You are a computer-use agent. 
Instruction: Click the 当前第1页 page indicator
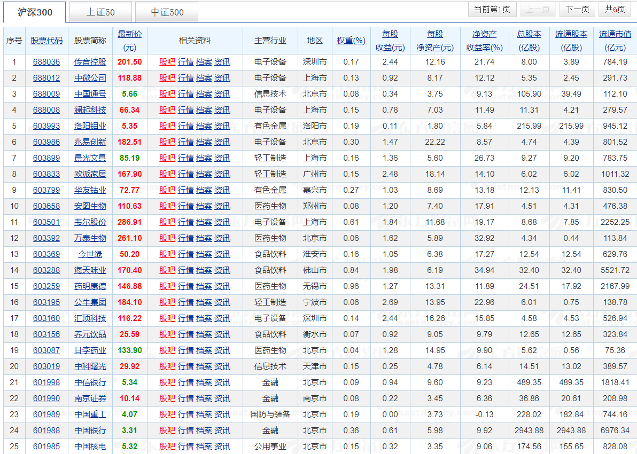(x=492, y=9)
